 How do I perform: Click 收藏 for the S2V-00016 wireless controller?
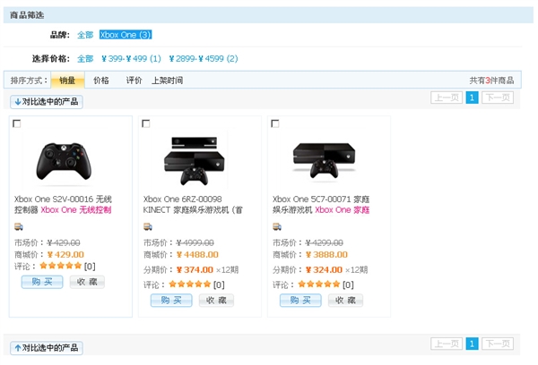click(87, 282)
